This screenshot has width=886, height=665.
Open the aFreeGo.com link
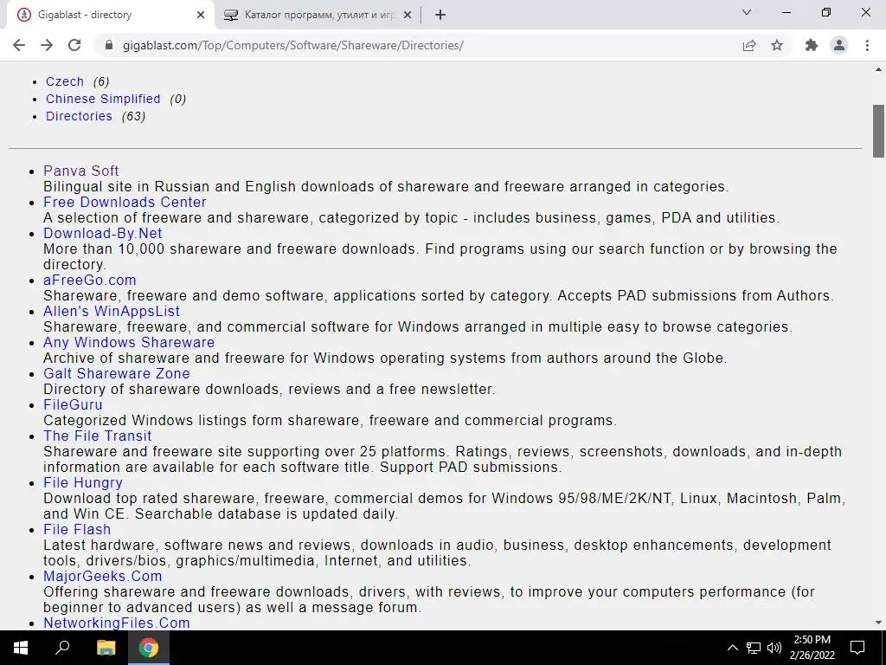(90, 280)
